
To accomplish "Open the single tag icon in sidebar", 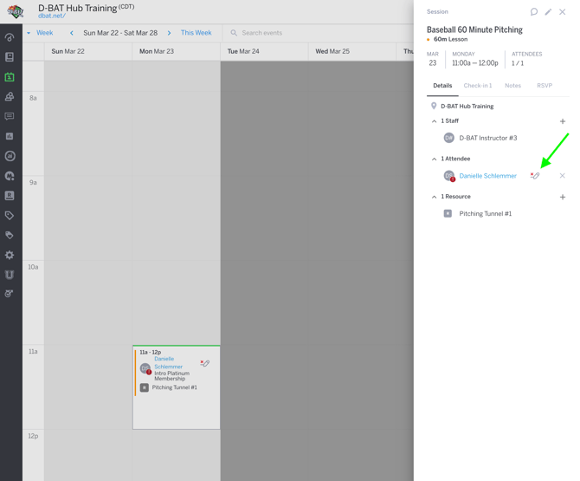I will [10, 216].
